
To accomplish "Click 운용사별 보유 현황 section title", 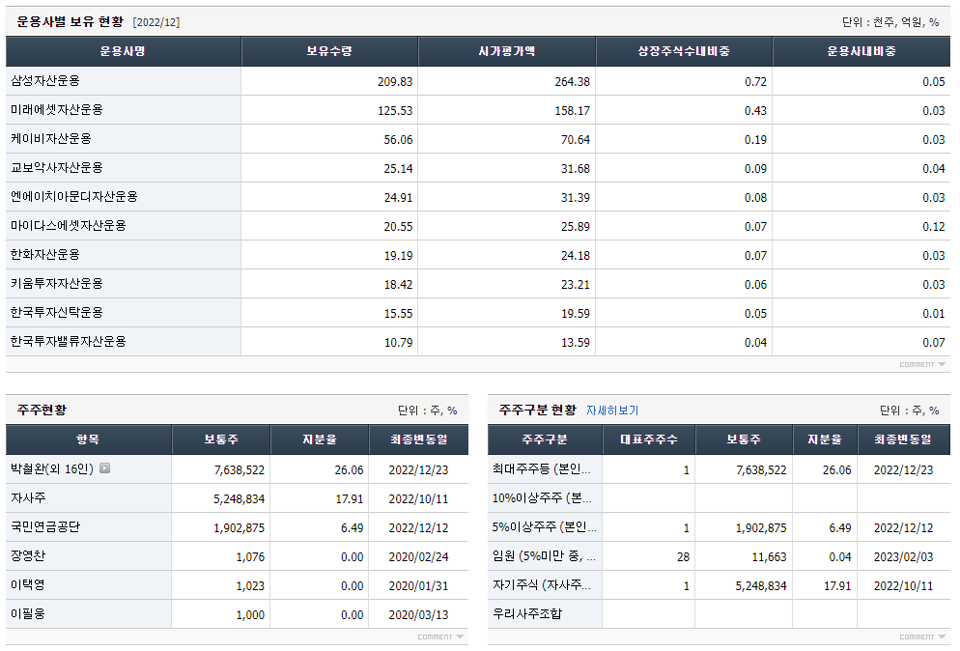I will click(70, 22).
